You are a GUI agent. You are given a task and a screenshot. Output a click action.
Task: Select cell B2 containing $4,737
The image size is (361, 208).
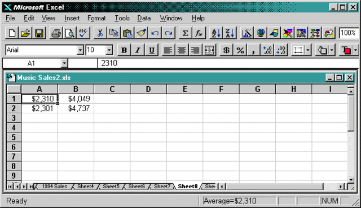pos(76,108)
